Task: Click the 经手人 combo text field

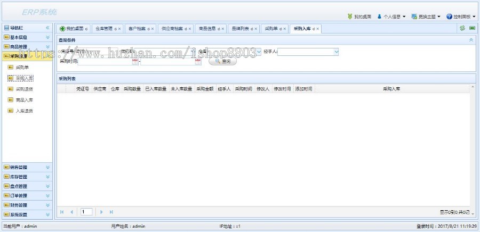Action: (x=306, y=52)
